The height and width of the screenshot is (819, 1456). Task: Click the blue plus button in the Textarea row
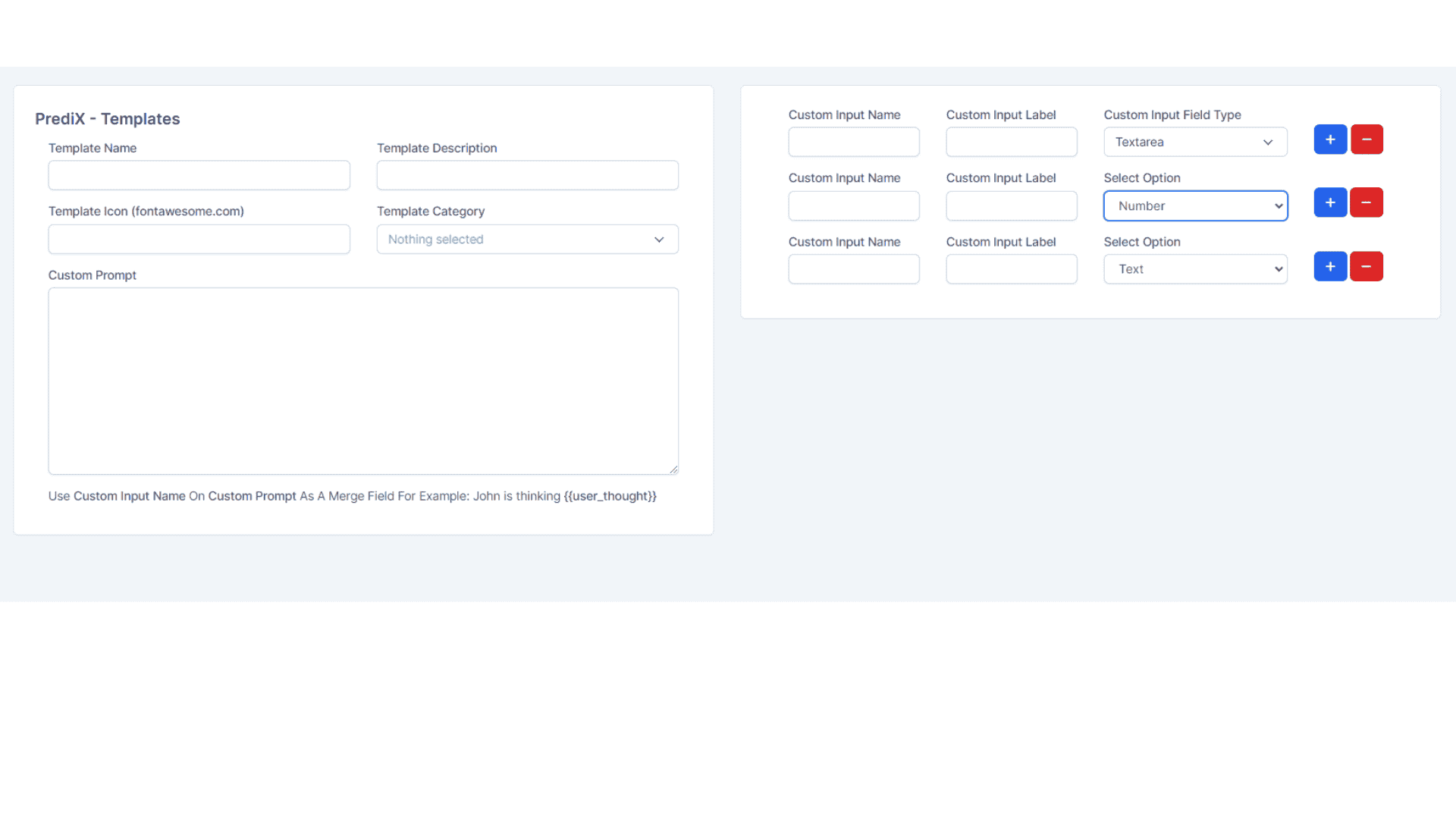1330,140
